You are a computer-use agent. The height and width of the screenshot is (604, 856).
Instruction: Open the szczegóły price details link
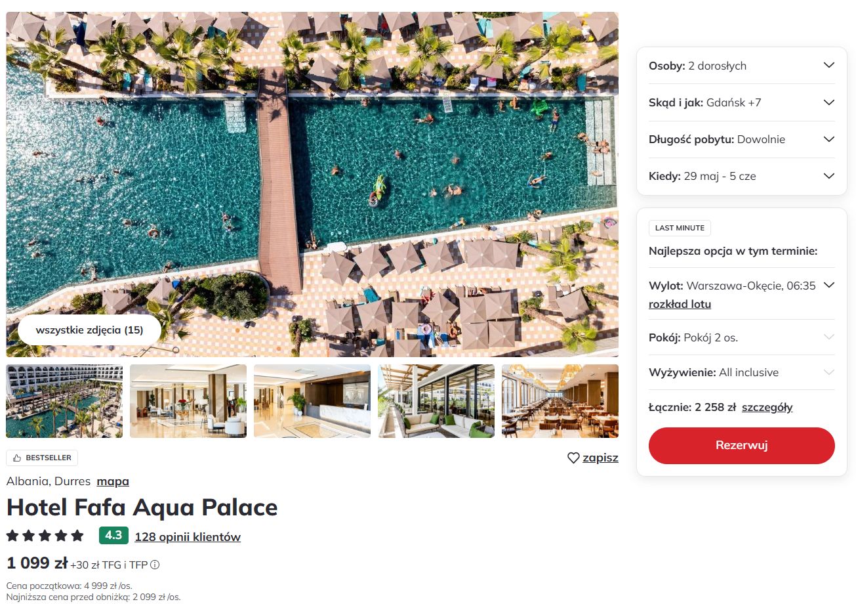pos(767,408)
